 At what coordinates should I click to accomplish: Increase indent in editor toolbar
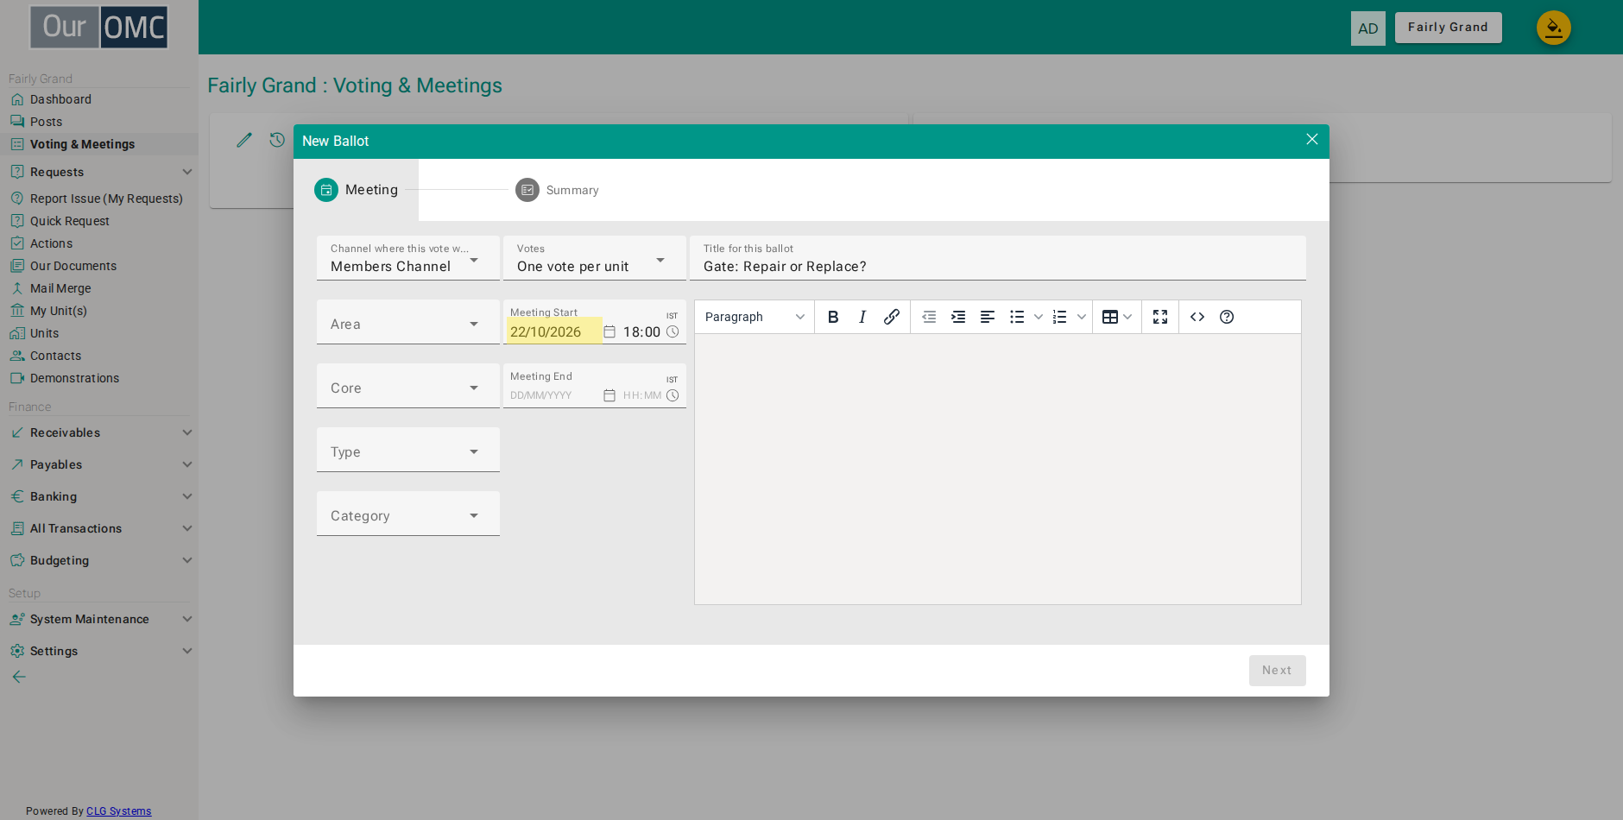[x=958, y=317]
